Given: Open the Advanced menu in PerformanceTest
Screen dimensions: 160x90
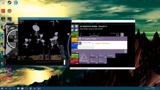Looking at the screenshot, I should (x=91, y=23).
